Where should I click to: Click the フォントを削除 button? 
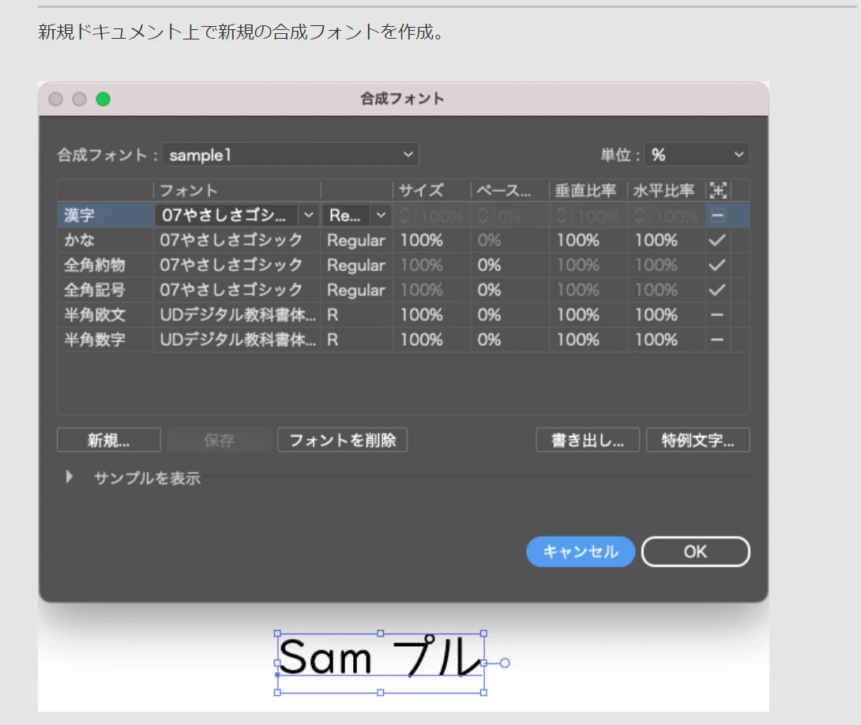point(343,440)
